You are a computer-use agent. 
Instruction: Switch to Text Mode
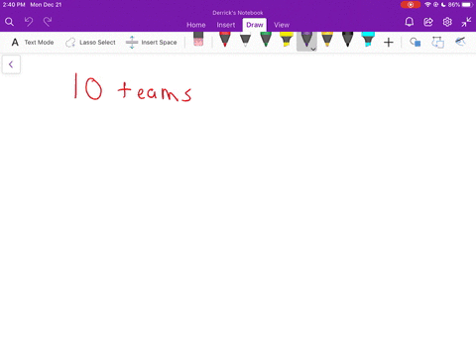point(33,43)
